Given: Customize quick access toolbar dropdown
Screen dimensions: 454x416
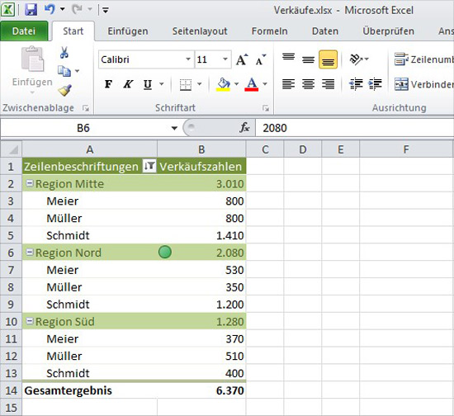Looking at the screenshot, I should pos(106,11).
